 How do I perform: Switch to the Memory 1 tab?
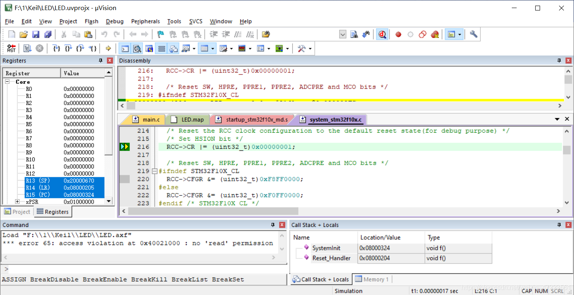click(372, 279)
